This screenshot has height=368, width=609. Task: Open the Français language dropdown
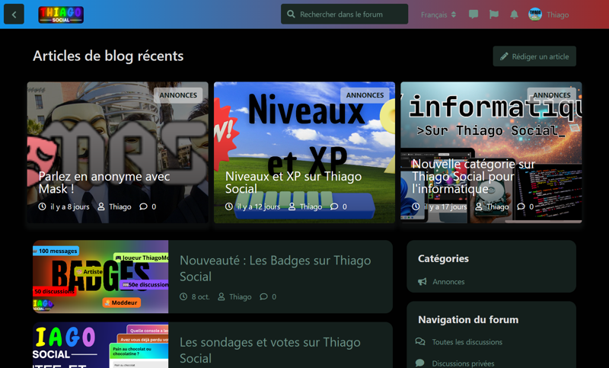[x=438, y=14]
